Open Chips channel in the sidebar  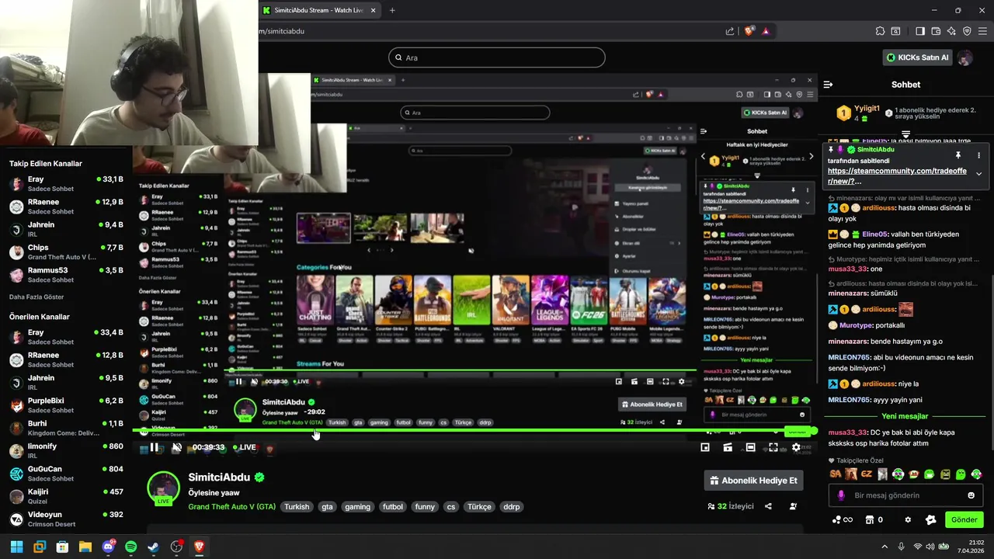click(66, 252)
